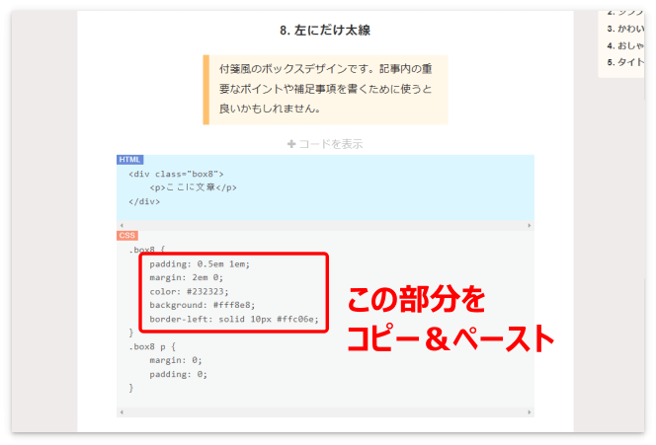Image resolution: width=656 pixels, height=445 pixels.
Task: Open sidebar TOC item 3 かわい
Action: pos(625,29)
